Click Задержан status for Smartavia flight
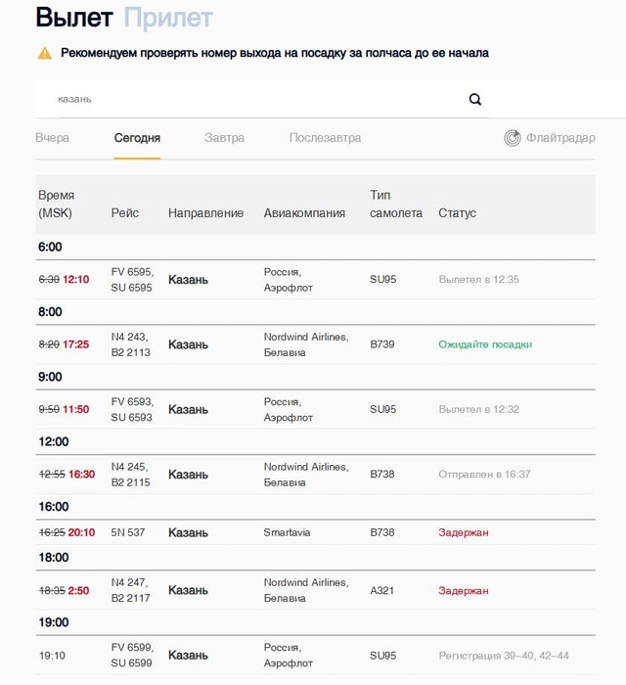This screenshot has height=685, width=626. [x=464, y=532]
